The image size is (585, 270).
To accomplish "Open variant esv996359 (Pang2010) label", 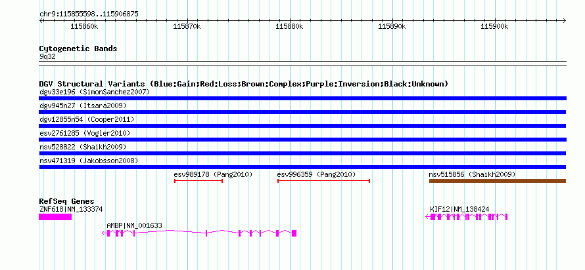I will coord(316,174).
